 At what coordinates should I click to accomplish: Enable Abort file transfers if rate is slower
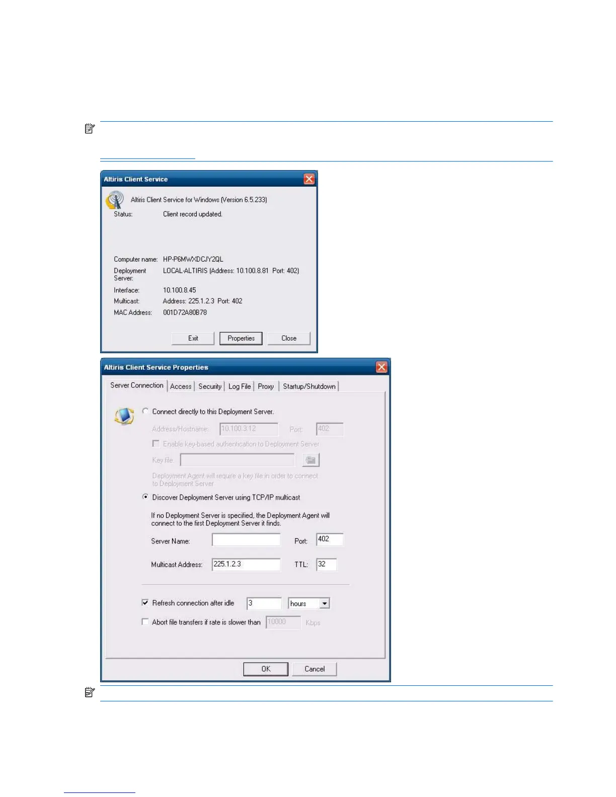145,622
